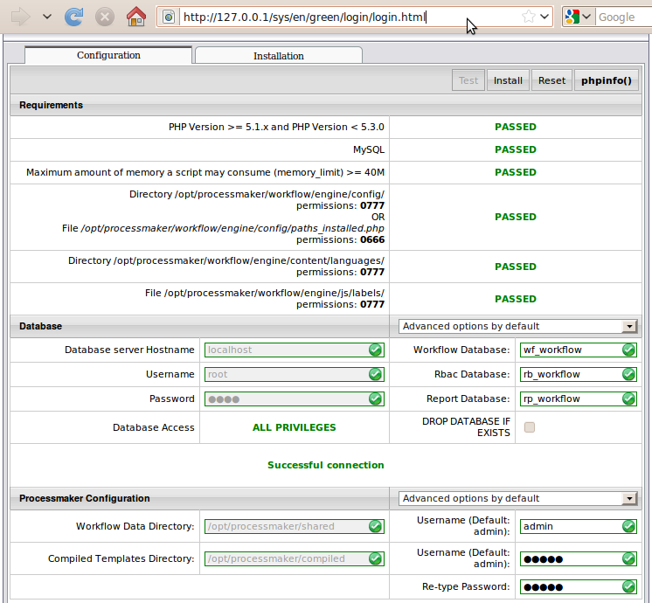This screenshot has height=603, width=652.
Task: Click the browser stop loading icon
Action: 104,17
